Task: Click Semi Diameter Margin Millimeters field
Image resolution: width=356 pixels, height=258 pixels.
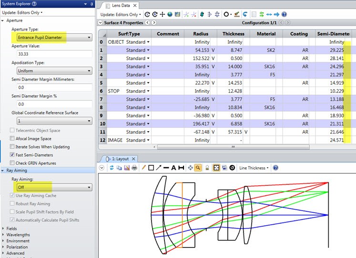Action: click(54, 87)
